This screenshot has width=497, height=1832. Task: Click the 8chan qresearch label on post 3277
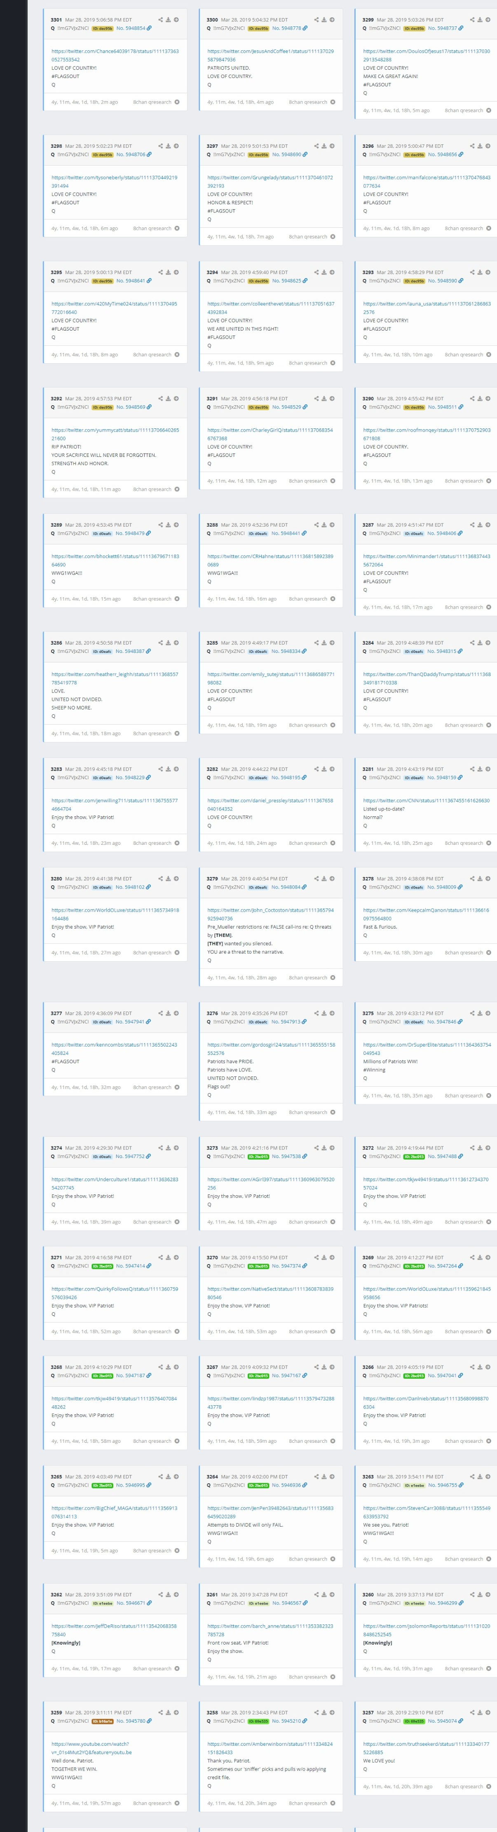click(x=152, y=1087)
